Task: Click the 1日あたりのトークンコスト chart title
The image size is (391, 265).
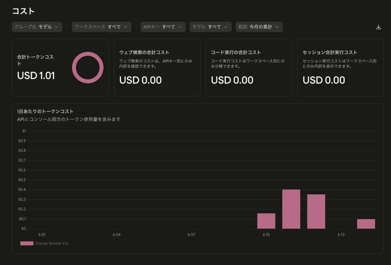Action: [x=45, y=111]
